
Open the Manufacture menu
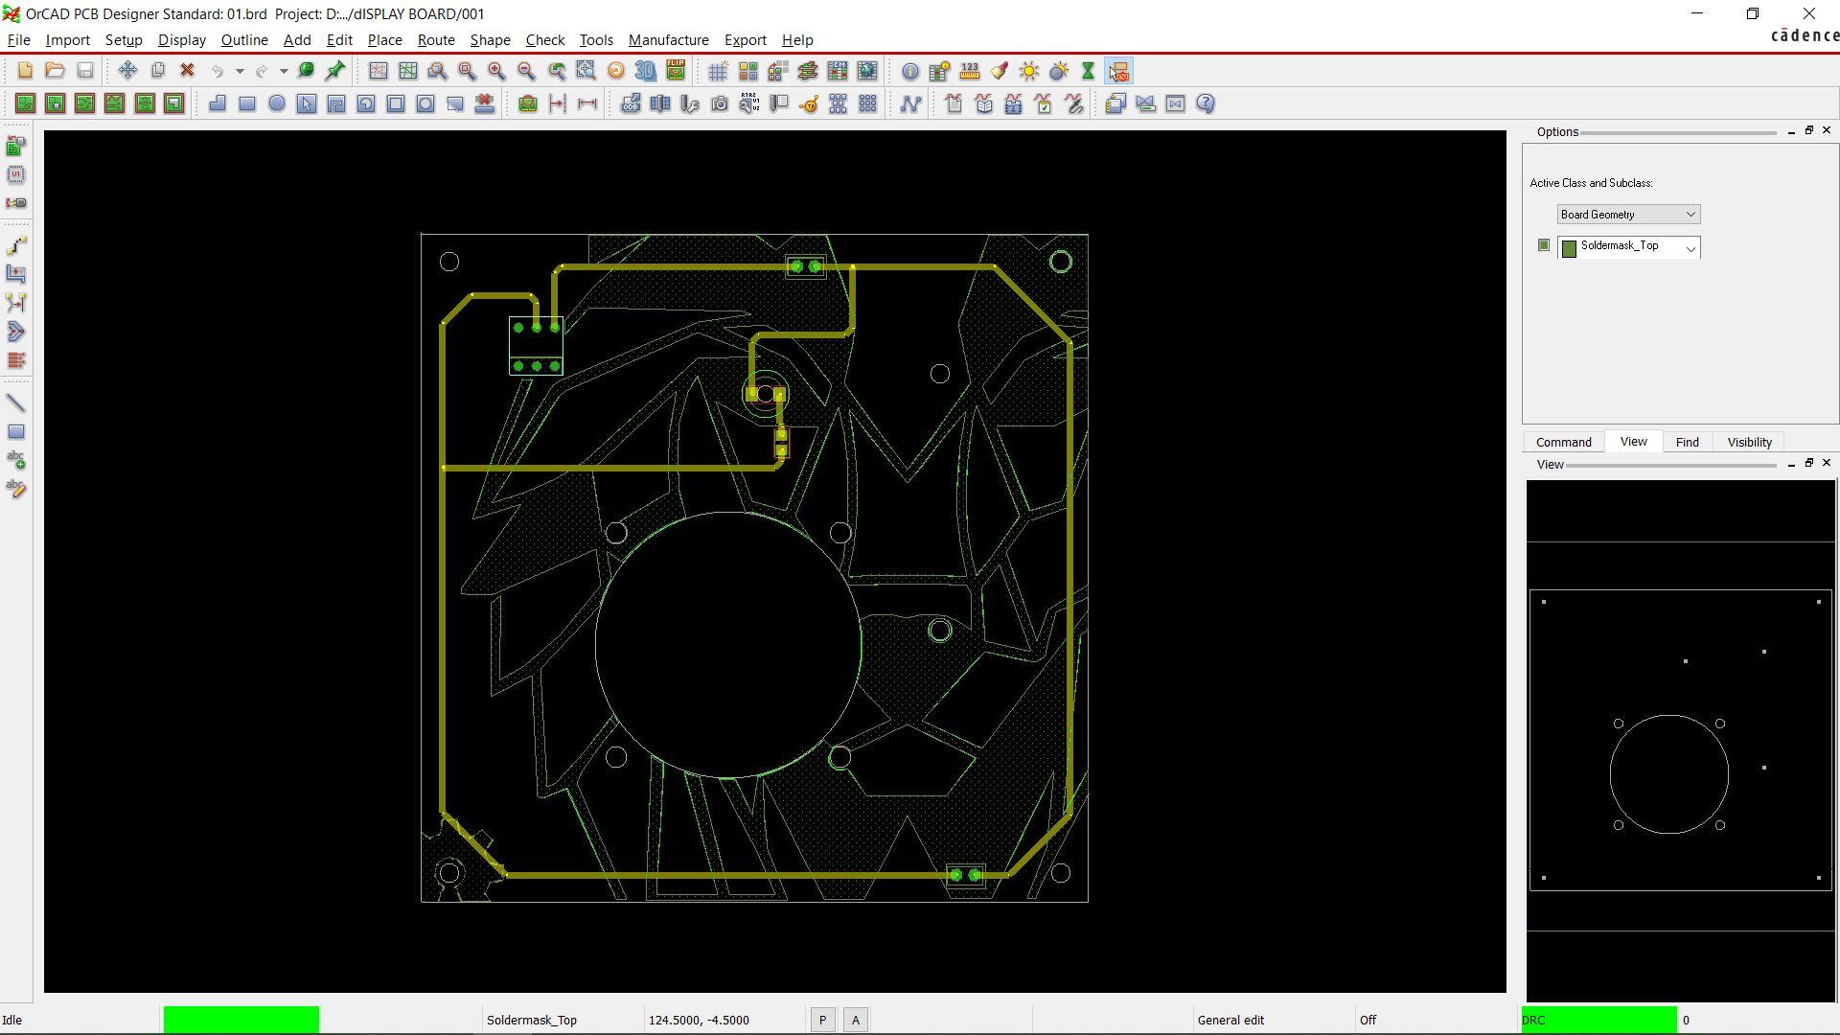click(x=669, y=40)
